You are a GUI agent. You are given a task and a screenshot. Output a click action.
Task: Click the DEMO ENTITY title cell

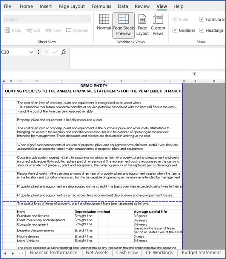click(94, 86)
